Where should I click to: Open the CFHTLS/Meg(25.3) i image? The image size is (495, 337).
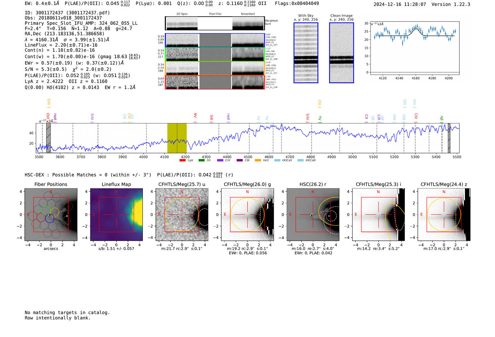(x=378, y=215)
